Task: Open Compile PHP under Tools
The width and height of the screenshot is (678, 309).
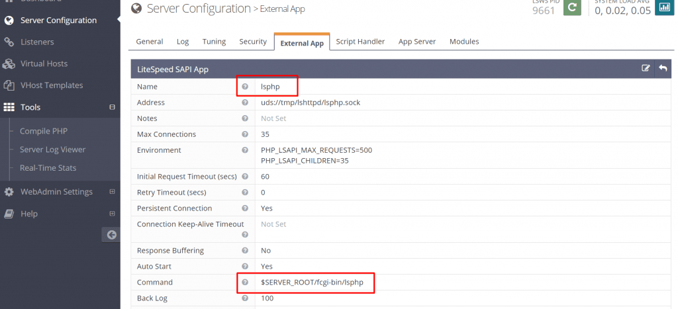Action: tap(44, 131)
